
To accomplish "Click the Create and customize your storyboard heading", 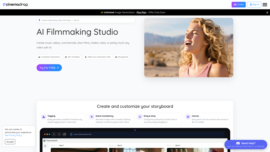I will (135, 106).
